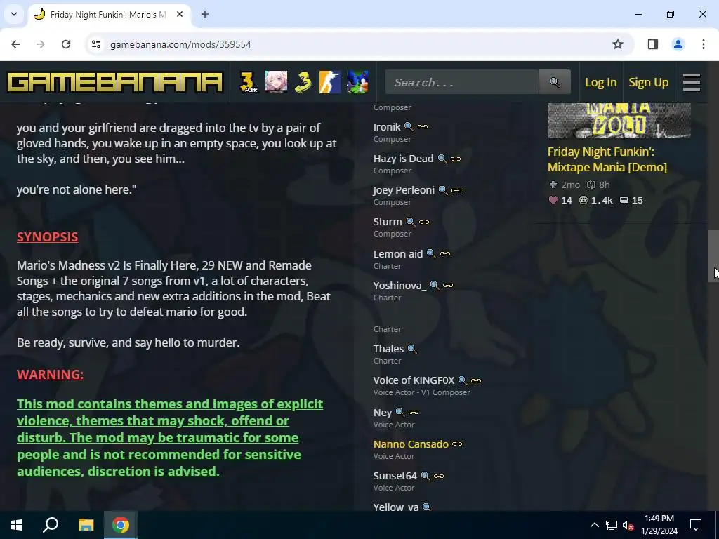Screen dimensions: 719x539
Task: Click the Log In link
Action: point(601,83)
